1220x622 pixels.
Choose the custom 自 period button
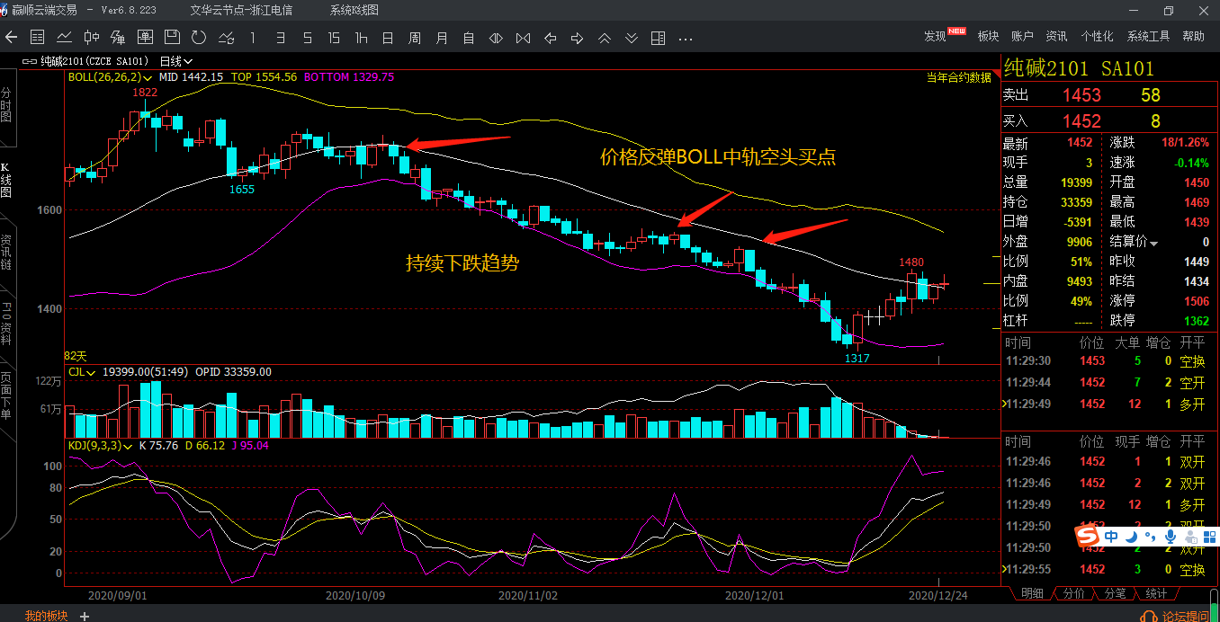469,38
